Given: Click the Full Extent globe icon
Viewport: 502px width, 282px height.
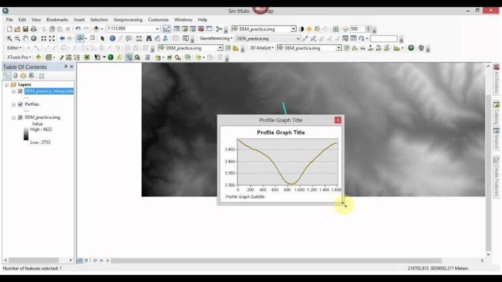Looking at the screenshot, I should [x=34, y=39].
